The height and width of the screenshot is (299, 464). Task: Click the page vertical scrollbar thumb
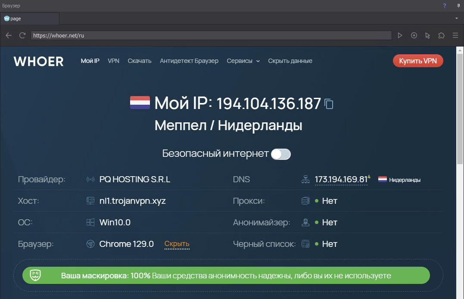460,109
